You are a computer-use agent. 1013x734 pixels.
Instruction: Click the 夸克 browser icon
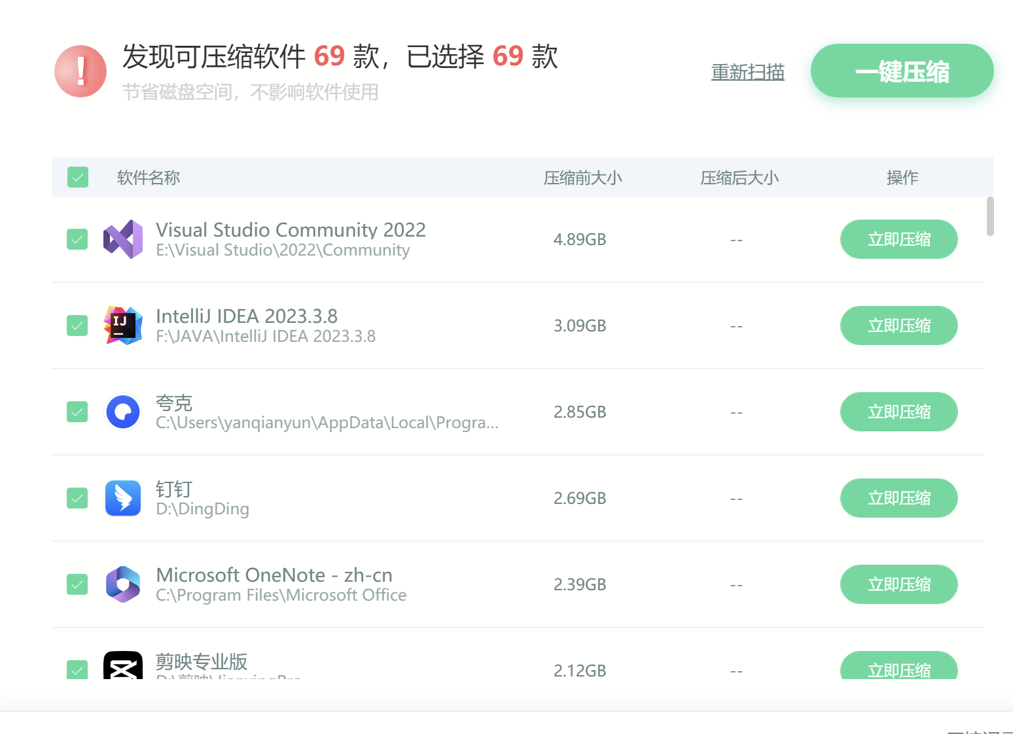click(x=123, y=412)
